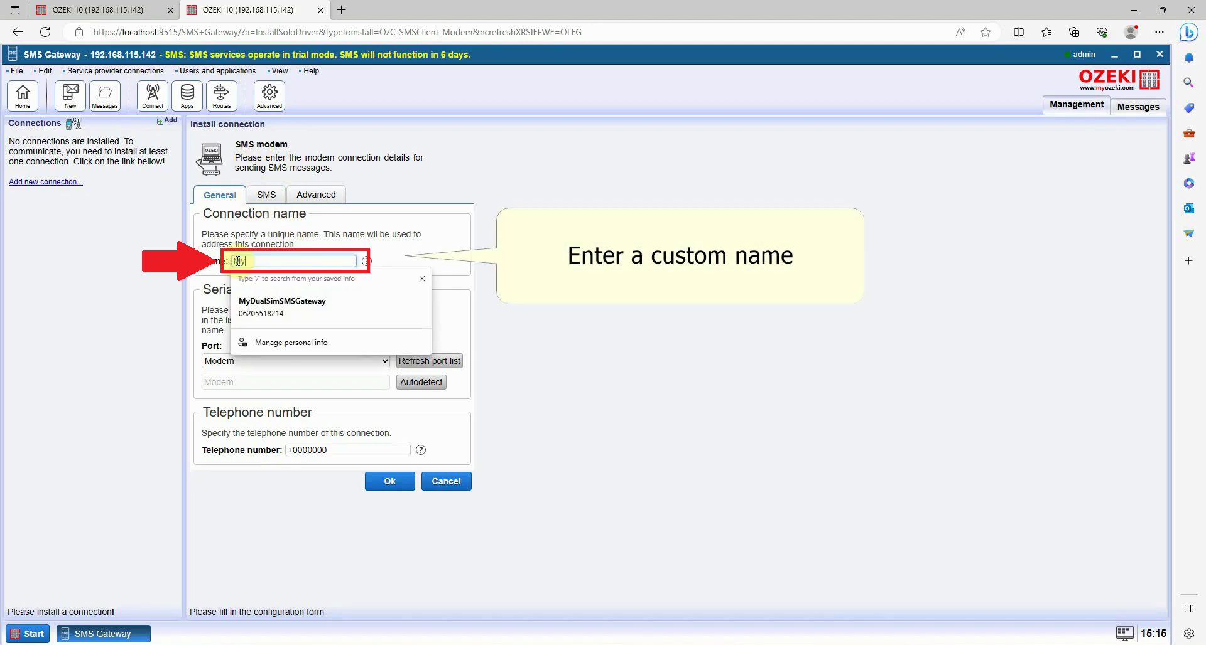1206x645 pixels.
Task: Open browser Settings and more menu
Action: coord(1160,32)
